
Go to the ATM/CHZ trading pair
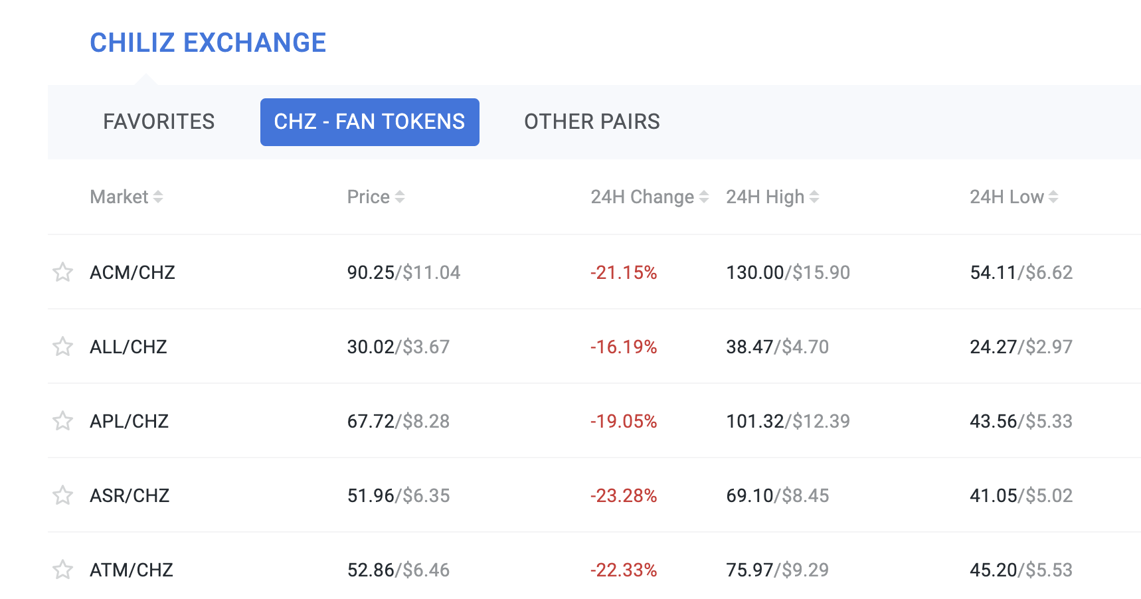(132, 570)
